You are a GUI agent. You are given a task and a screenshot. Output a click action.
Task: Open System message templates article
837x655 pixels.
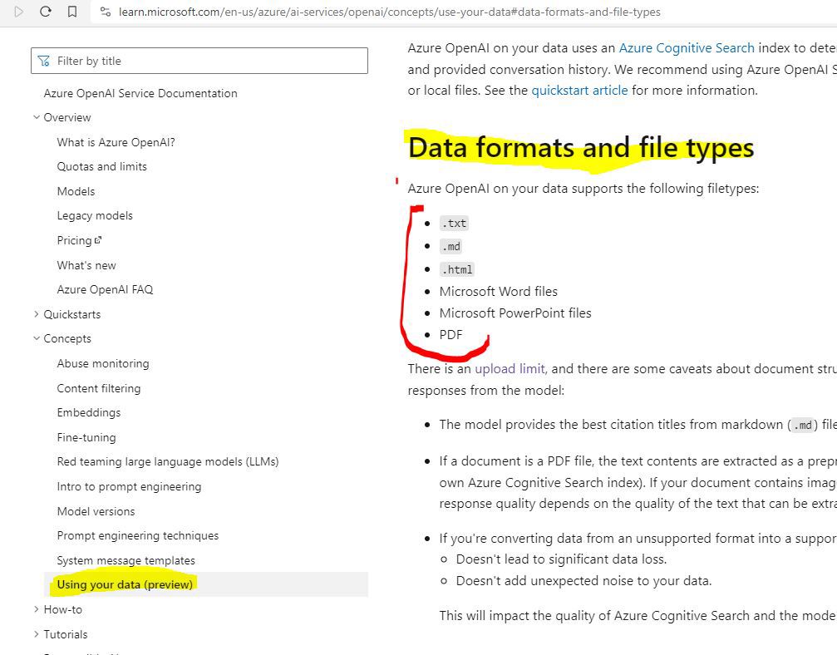(x=126, y=560)
